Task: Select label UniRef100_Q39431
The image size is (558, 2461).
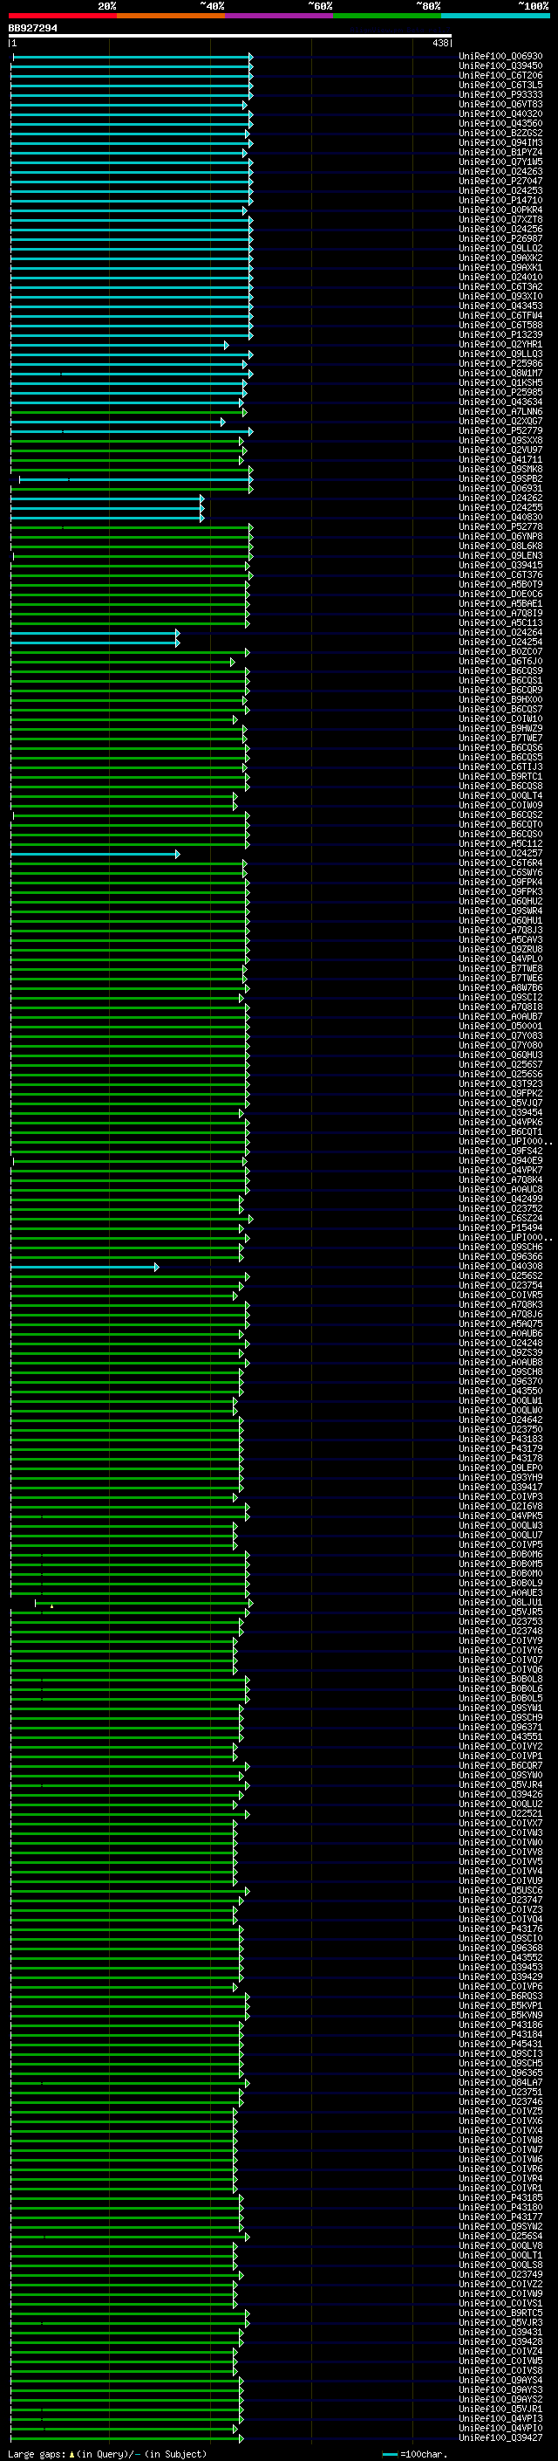Action: [x=500, y=2332]
